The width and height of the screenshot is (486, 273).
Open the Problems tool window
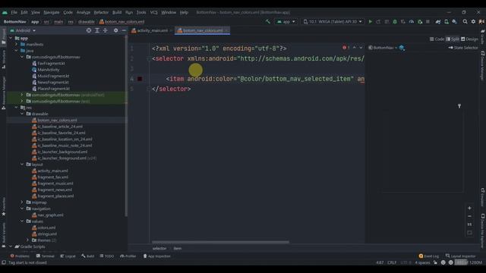point(20,256)
